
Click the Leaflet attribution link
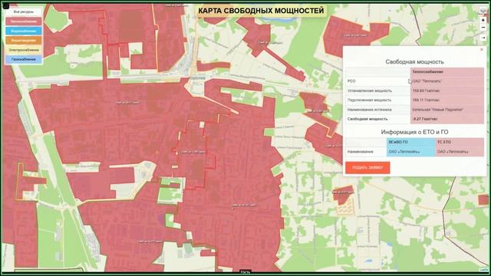(x=484, y=270)
